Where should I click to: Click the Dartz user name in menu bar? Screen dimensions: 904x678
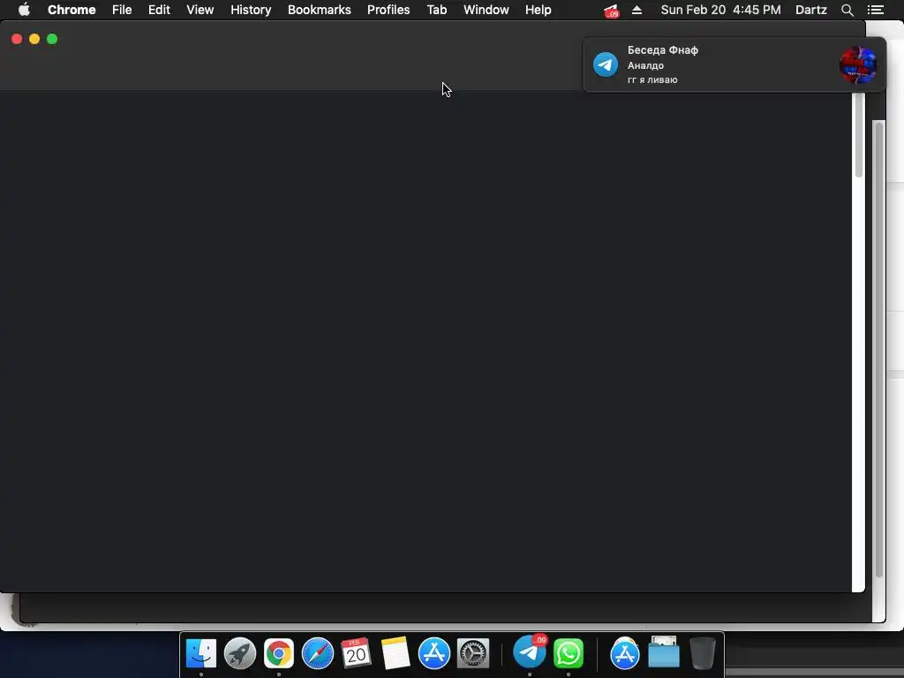[x=810, y=10]
